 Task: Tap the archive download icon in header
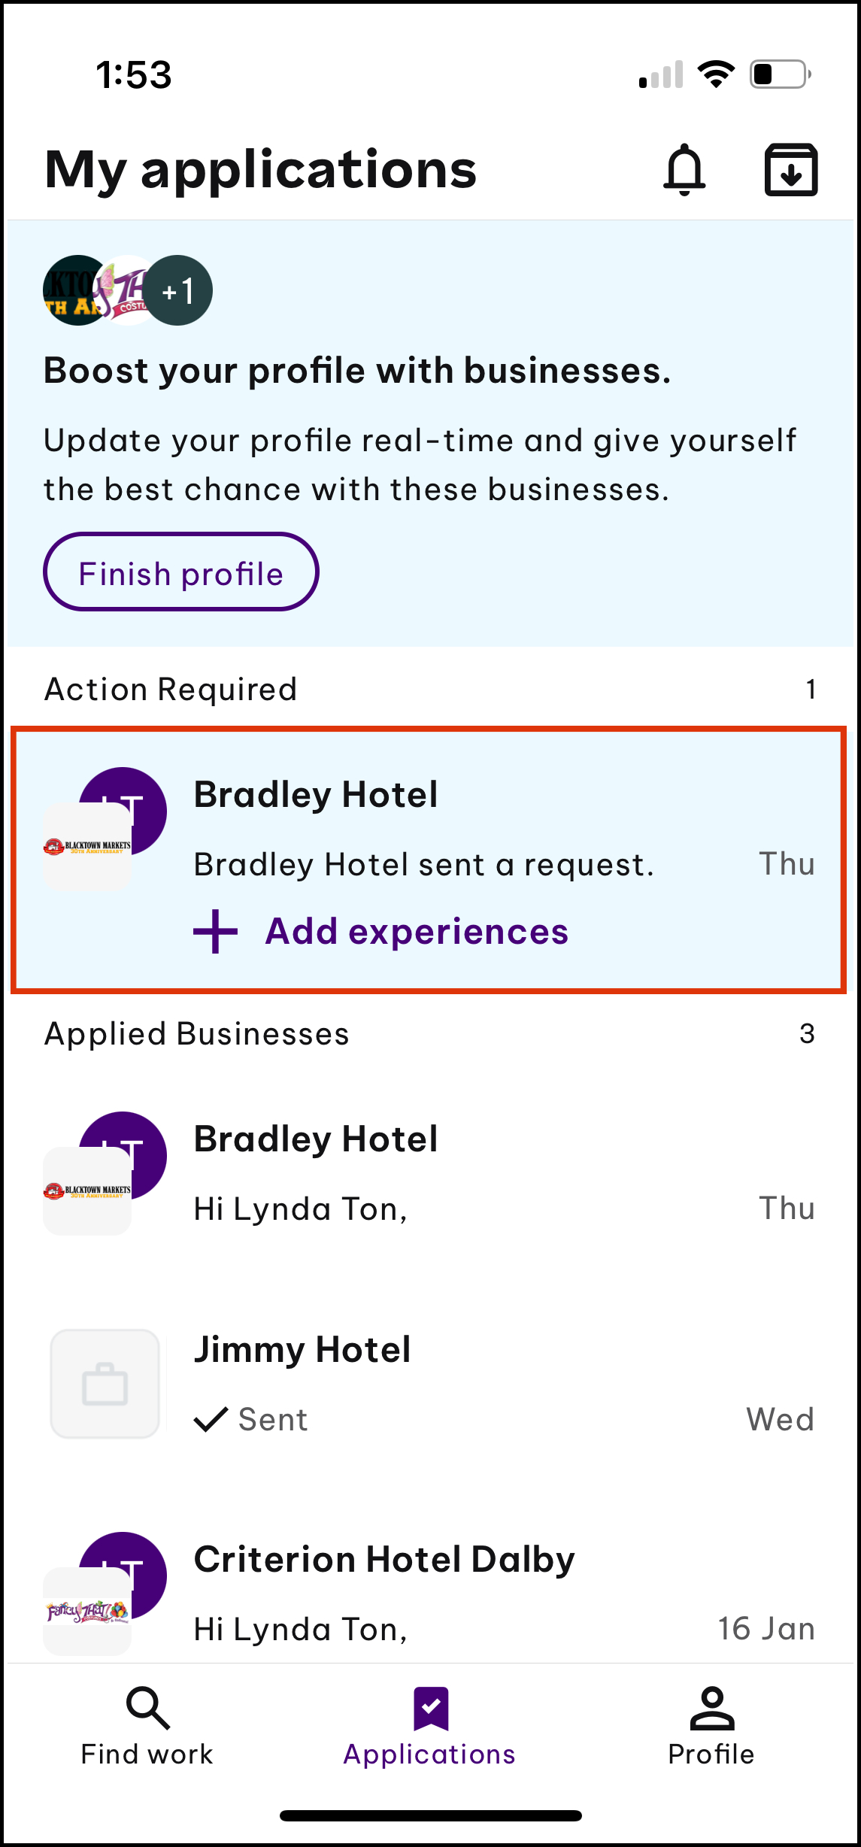pos(791,169)
